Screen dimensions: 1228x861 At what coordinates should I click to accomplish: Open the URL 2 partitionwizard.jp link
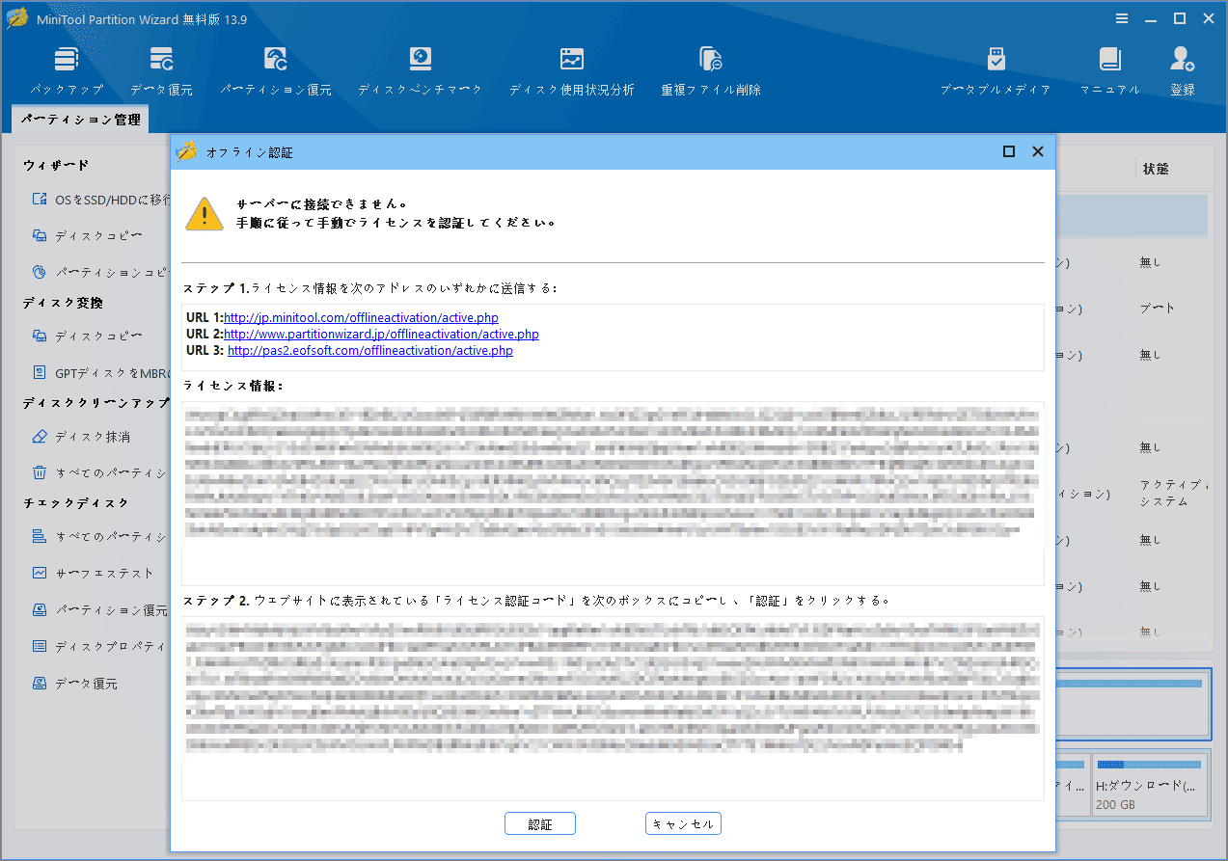click(381, 334)
